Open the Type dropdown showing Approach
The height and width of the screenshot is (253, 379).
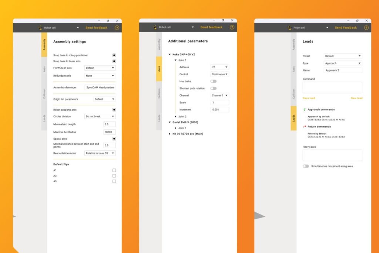click(343, 63)
